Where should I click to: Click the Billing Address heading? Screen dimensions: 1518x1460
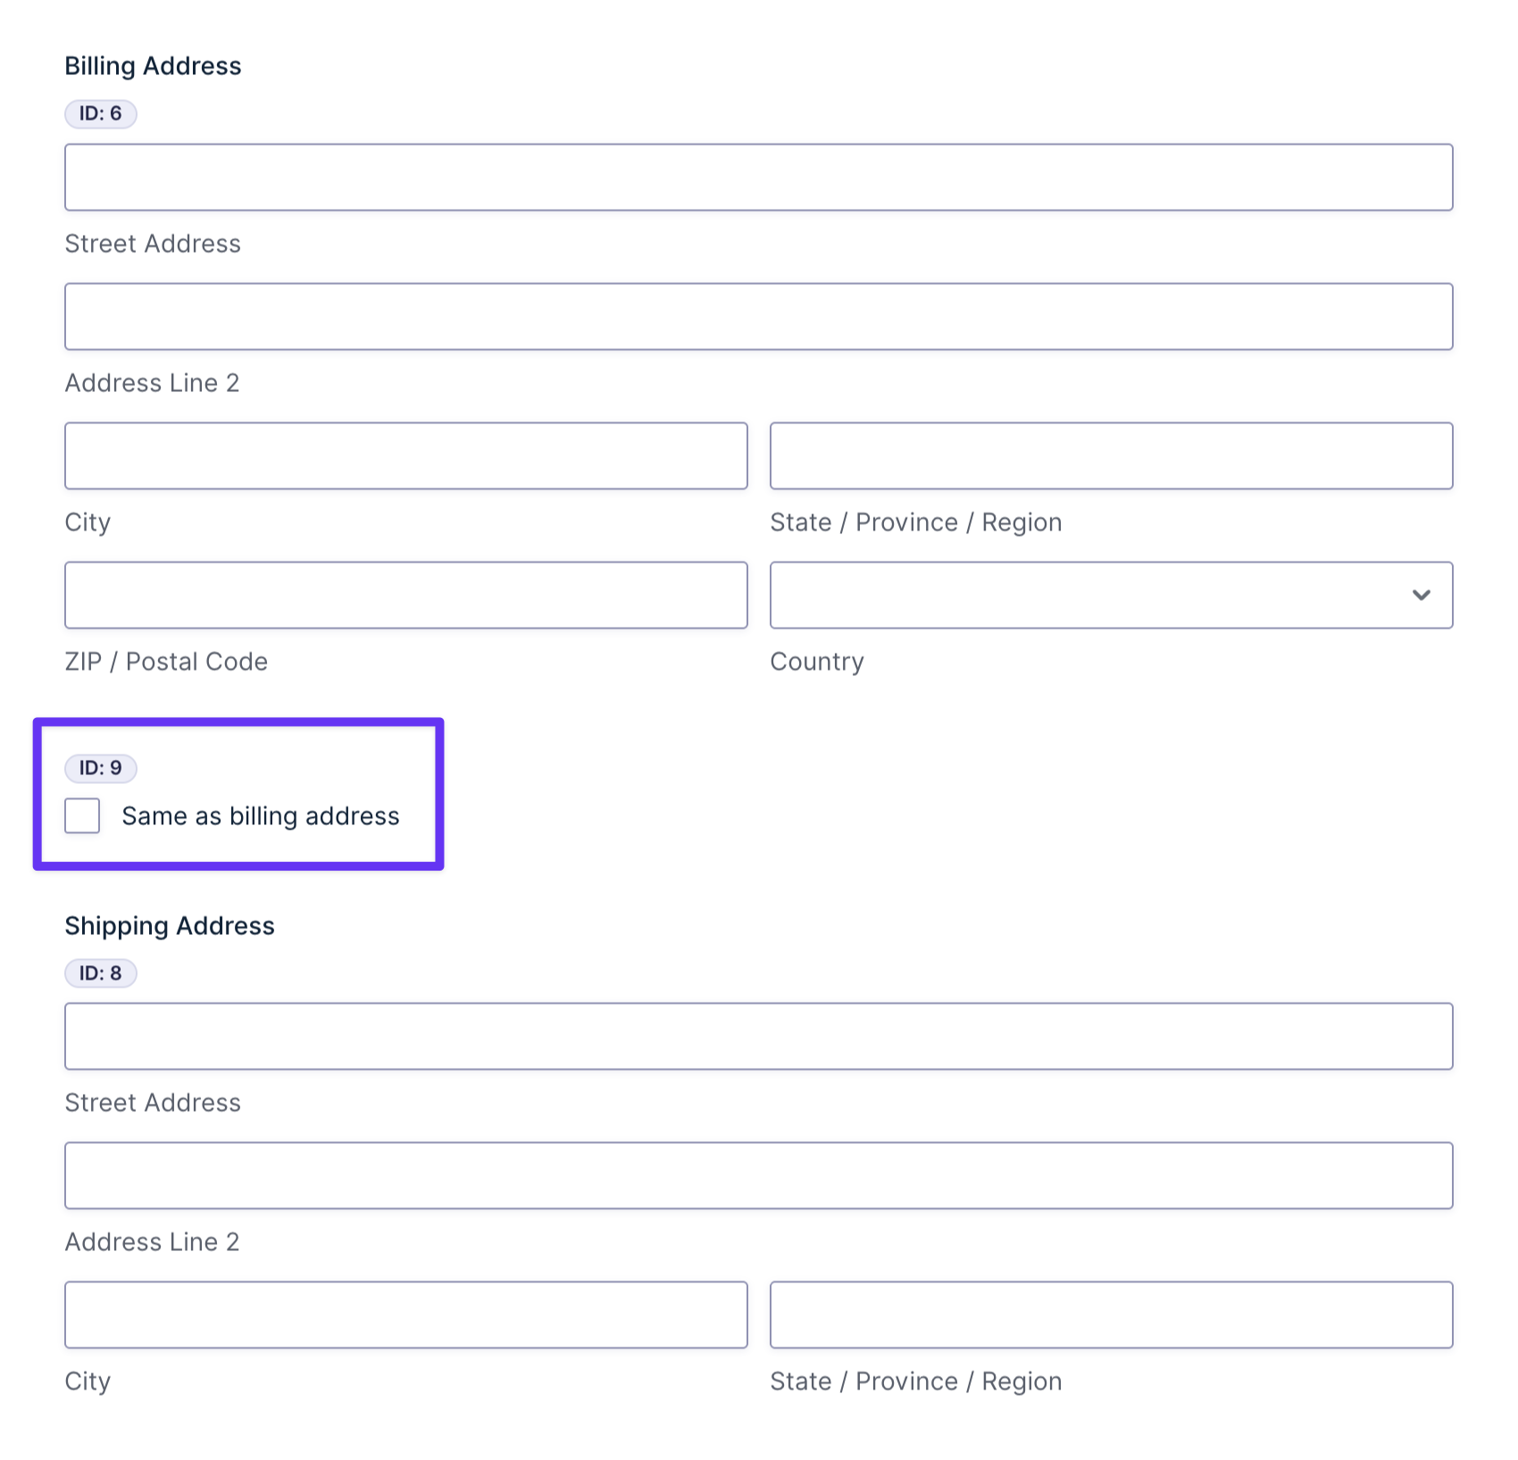click(153, 66)
